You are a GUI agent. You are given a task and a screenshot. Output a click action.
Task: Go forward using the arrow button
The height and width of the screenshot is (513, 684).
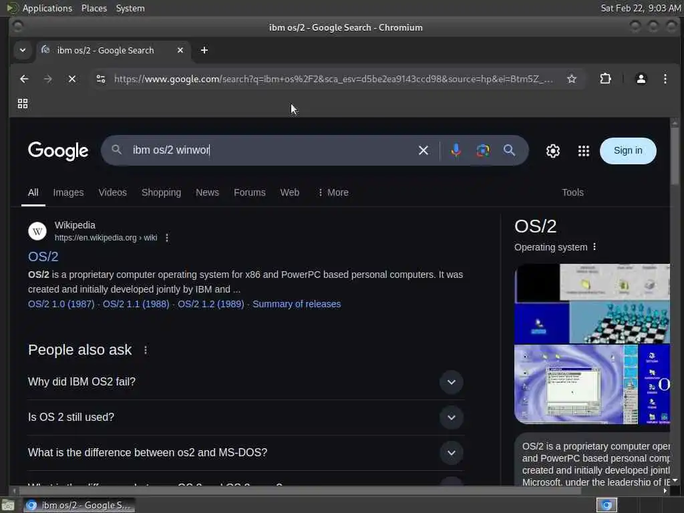pyautogui.click(x=48, y=79)
